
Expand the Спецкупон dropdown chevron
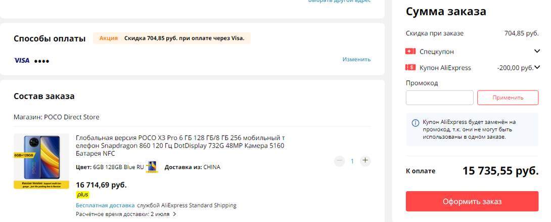(x=537, y=51)
